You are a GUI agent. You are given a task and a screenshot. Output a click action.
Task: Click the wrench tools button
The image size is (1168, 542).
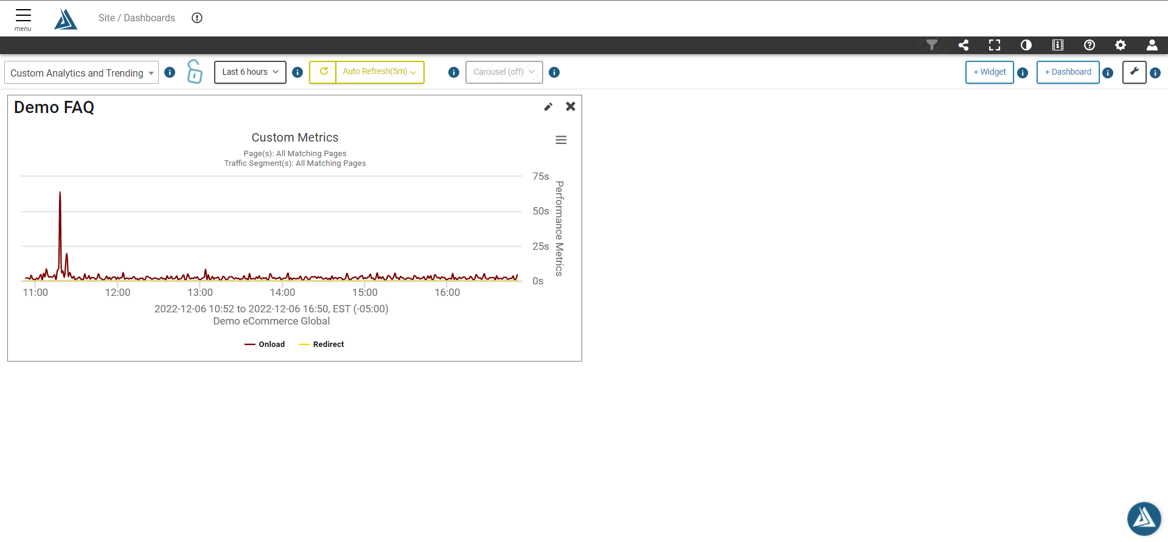coord(1135,72)
